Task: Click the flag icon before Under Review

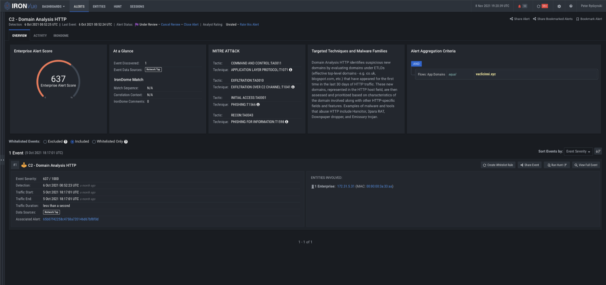Action: coord(137,25)
